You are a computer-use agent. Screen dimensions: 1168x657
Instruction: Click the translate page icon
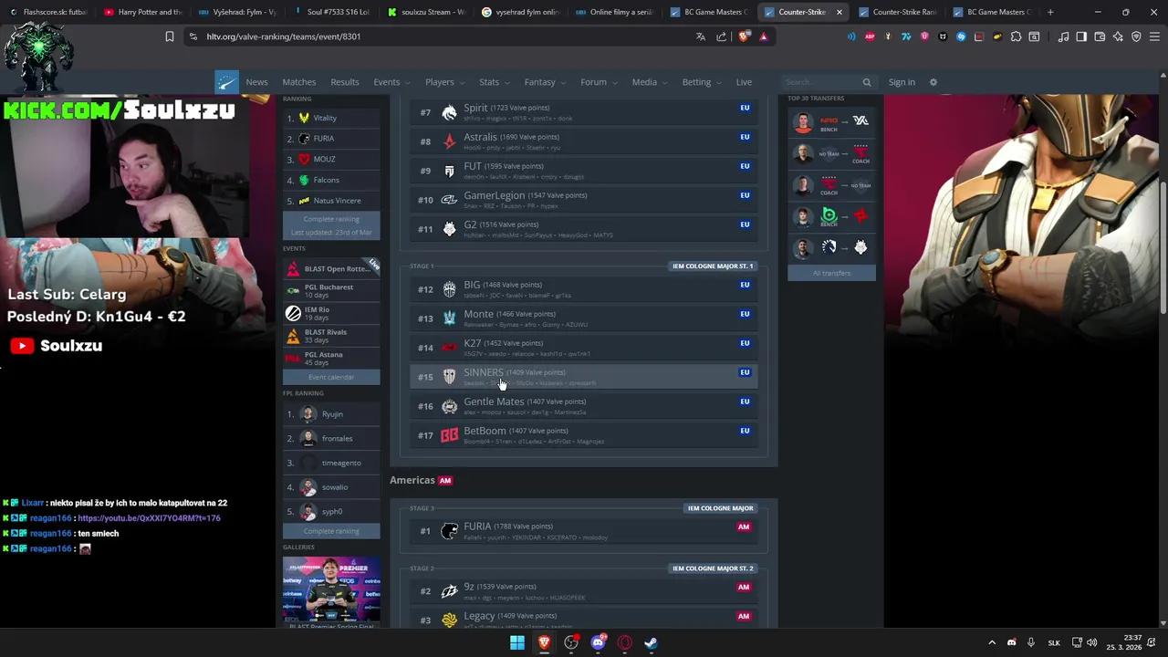[700, 36]
